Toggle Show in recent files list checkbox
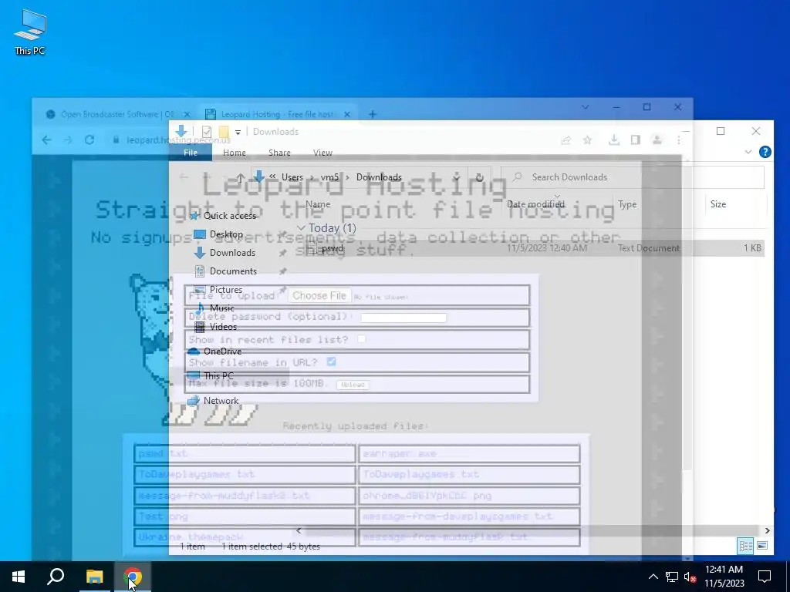The image size is (790, 592). coord(361,339)
